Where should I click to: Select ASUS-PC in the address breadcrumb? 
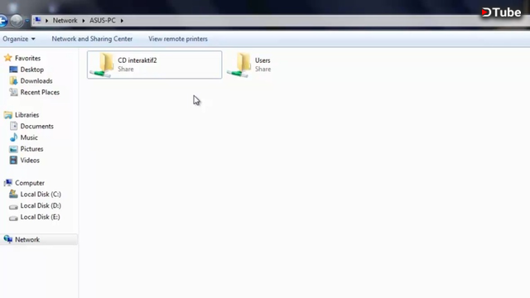coord(103,21)
